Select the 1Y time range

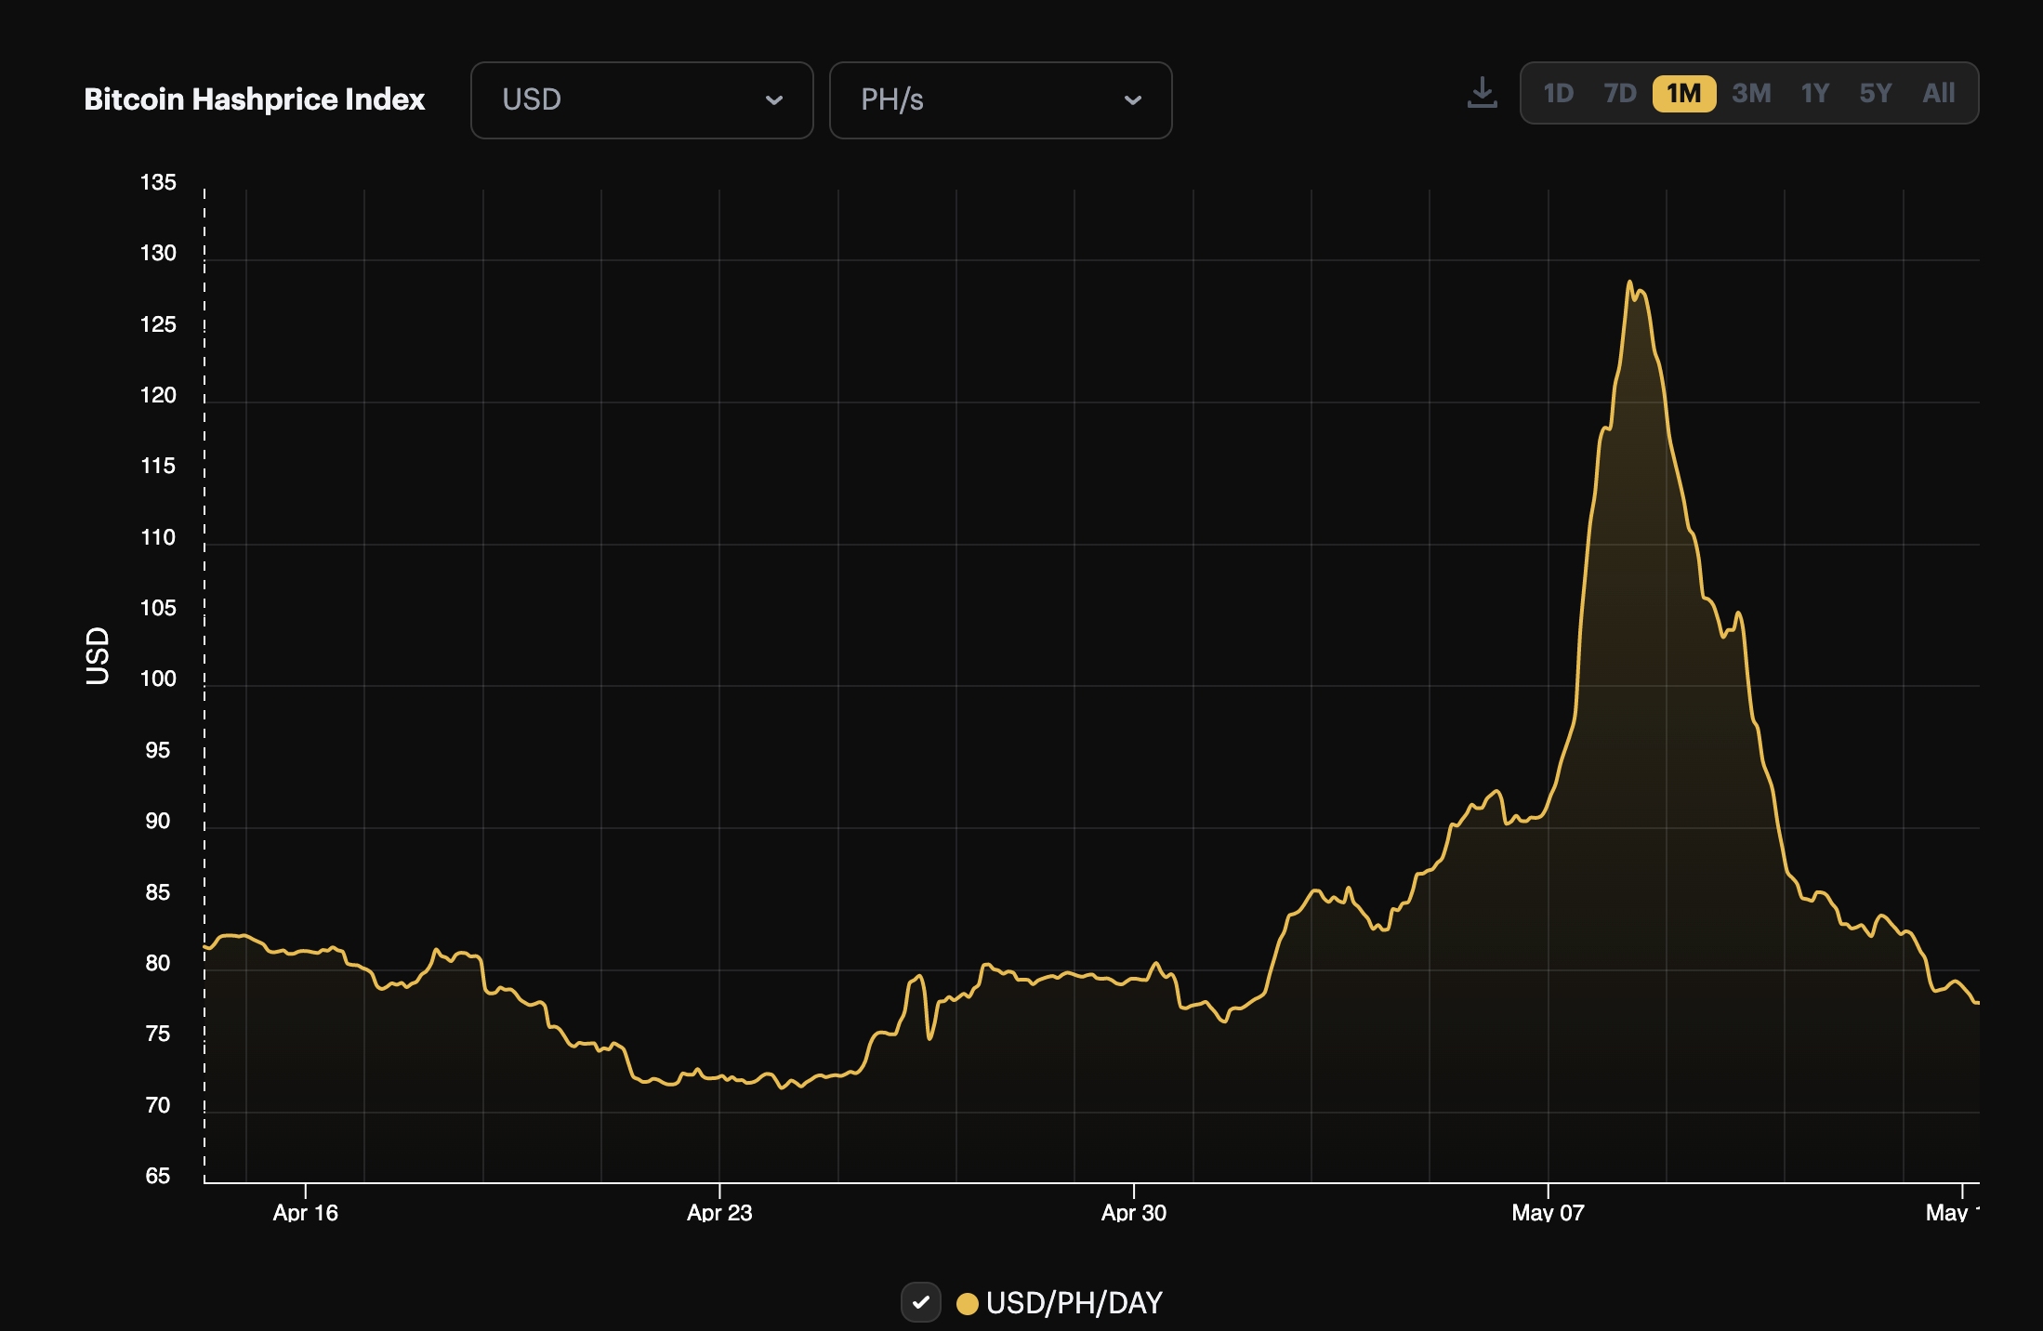1813,92
